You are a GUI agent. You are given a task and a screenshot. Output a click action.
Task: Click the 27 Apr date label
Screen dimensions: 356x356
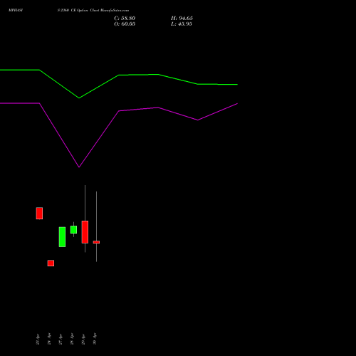coord(61,339)
